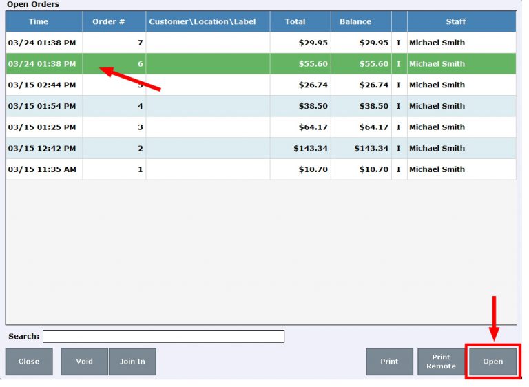Image resolution: width=529 pixels, height=387 pixels.
Task: Click the $26.74 total cell
Action: [300, 85]
